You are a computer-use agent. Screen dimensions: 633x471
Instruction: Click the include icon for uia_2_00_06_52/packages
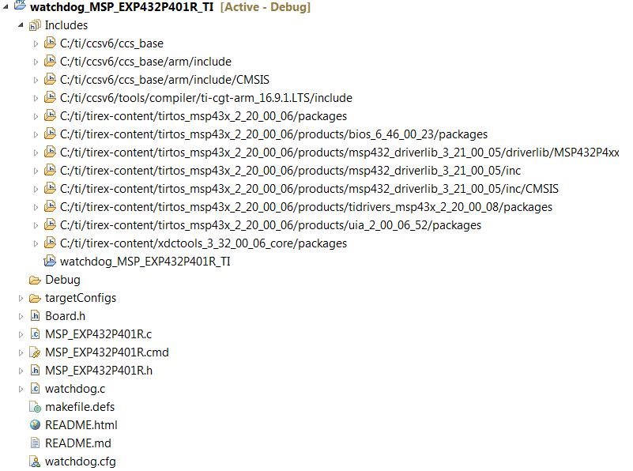coord(50,224)
